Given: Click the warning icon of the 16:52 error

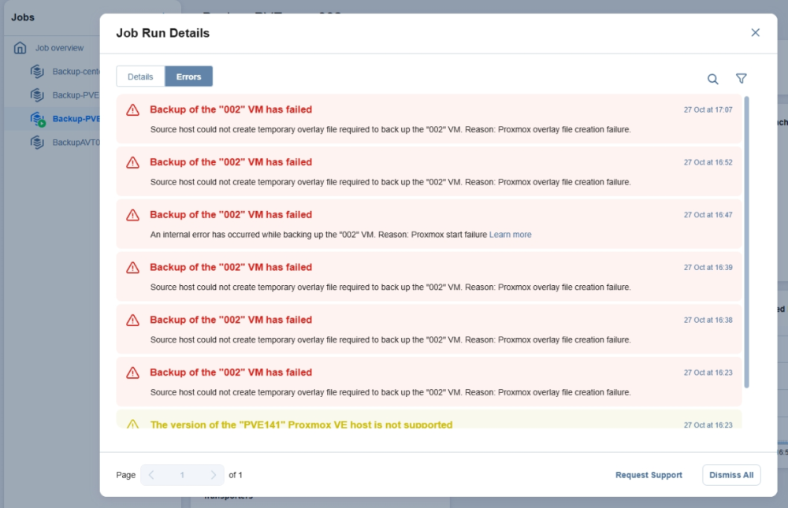Looking at the screenshot, I should pos(132,162).
